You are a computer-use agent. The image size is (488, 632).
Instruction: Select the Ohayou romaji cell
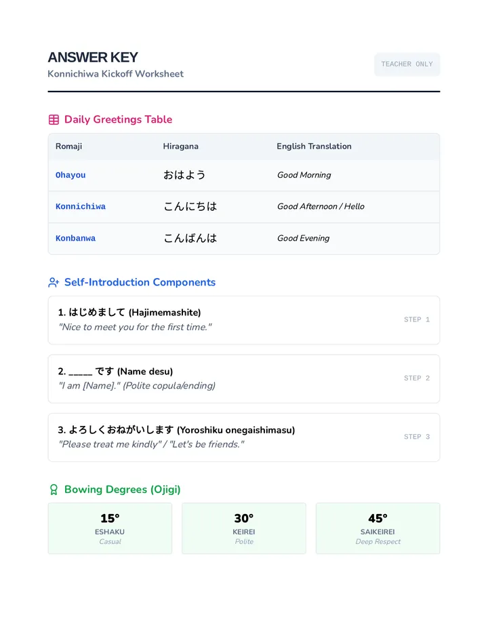pos(70,175)
